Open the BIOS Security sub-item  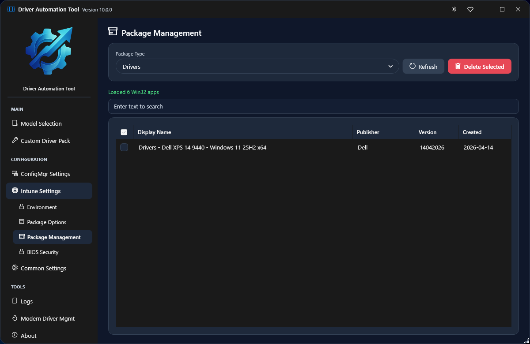click(53, 252)
